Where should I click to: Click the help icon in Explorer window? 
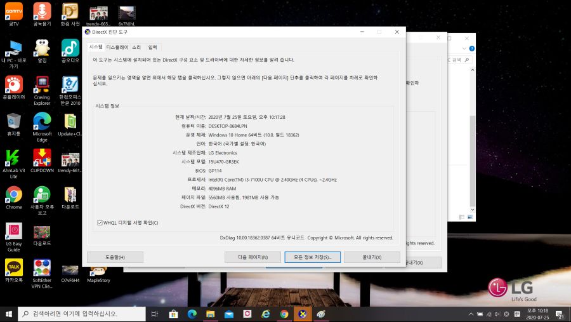tap(472, 48)
